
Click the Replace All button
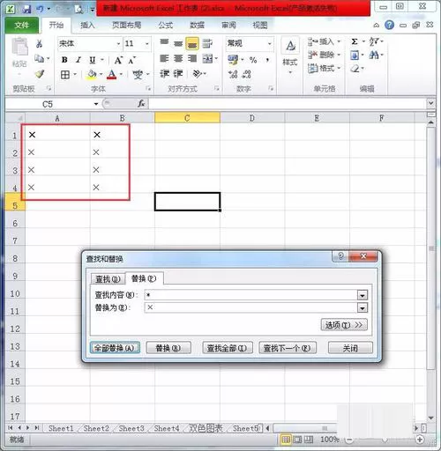click(x=115, y=348)
